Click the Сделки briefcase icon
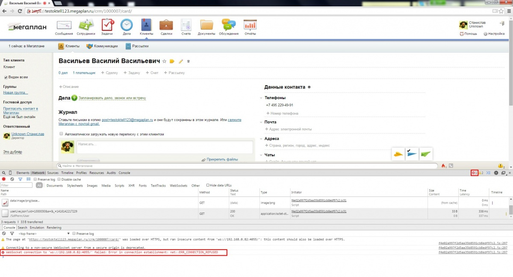The image size is (513, 277). pyautogui.click(x=166, y=26)
